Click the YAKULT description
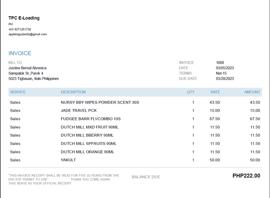This screenshot has width=270, height=198. click(68, 160)
